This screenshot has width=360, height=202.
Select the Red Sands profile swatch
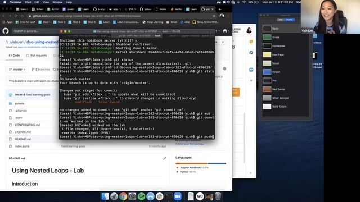(x=267, y=89)
